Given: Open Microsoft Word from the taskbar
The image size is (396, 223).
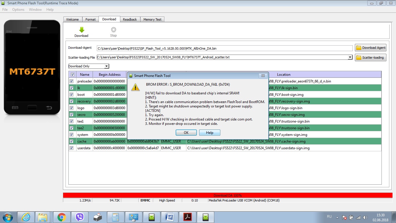Looking at the screenshot, I should click(x=169, y=217).
